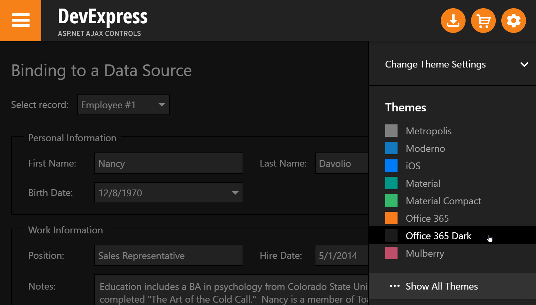Switch to the Office 365 theme
This screenshot has height=305, width=536.
click(452, 218)
